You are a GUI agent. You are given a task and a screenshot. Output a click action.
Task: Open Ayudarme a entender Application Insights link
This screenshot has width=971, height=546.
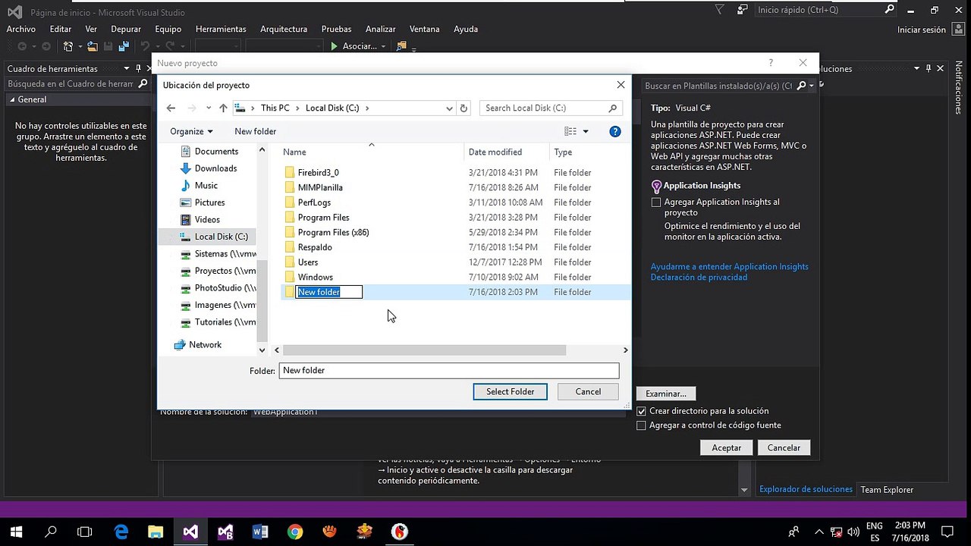pos(730,267)
